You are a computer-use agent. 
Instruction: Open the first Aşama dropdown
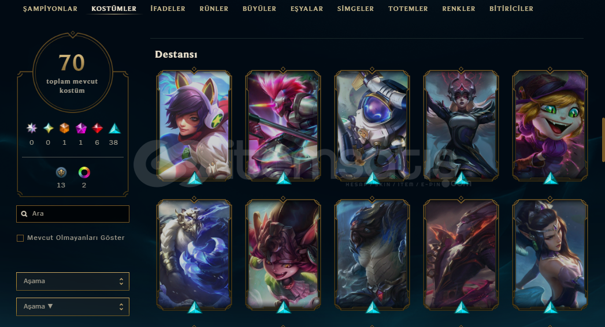point(73,281)
